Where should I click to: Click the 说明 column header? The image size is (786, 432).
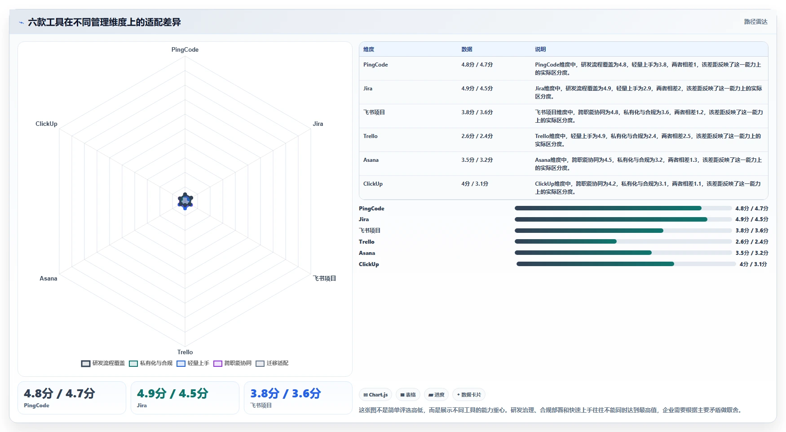pos(540,49)
